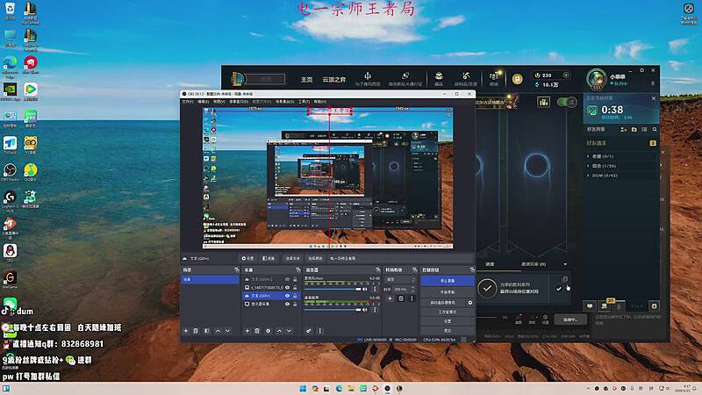Add a new source in OBS sources panel
This screenshot has height=395, width=702.
[247, 331]
